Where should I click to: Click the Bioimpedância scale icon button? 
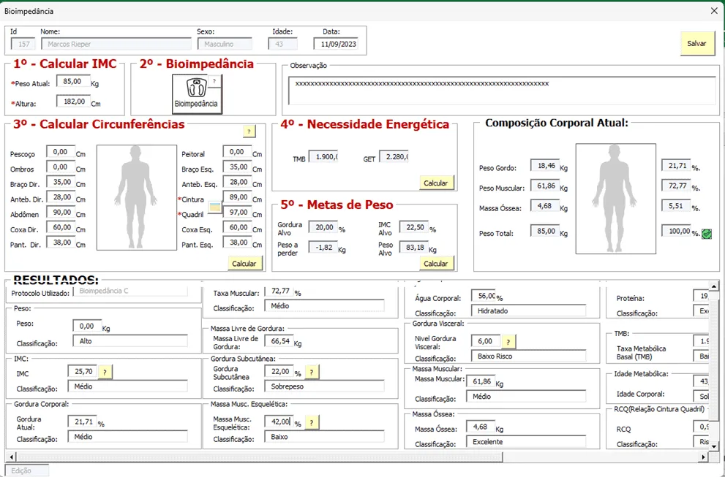197,94
